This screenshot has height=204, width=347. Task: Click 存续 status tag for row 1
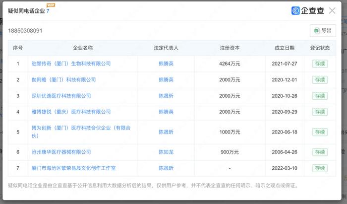tap(320, 64)
